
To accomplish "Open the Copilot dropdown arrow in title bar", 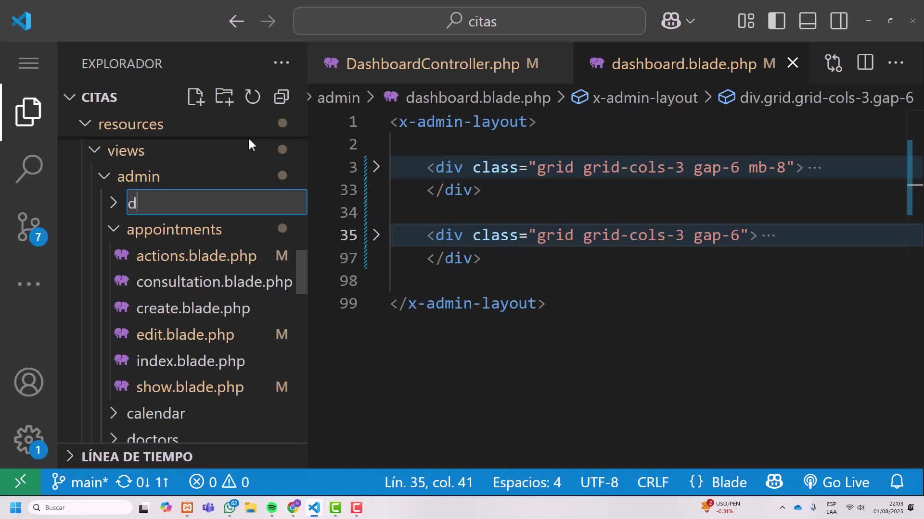I will tap(690, 21).
